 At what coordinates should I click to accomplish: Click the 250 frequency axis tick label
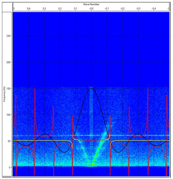point(9,36)
